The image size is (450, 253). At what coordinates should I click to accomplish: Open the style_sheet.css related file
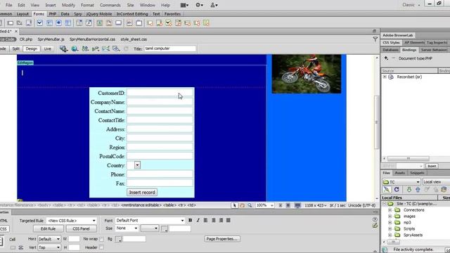[134, 39]
